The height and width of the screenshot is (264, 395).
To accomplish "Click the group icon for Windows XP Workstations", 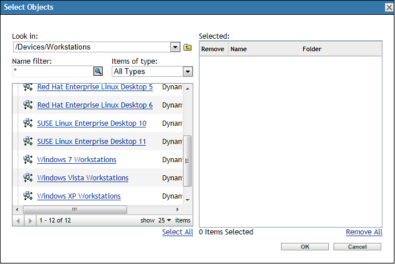I will tap(28, 196).
